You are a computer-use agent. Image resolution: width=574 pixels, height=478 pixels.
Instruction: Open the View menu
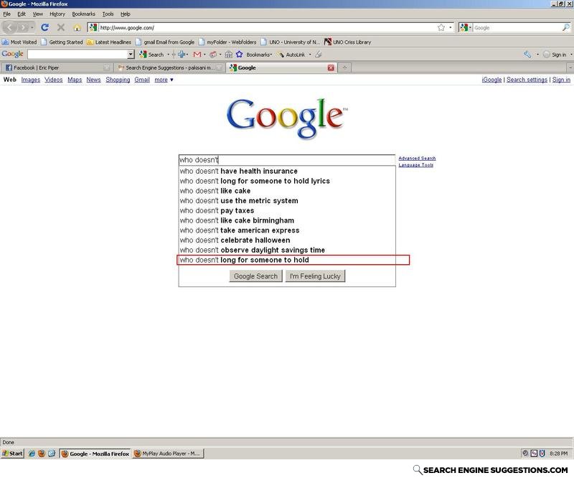point(38,14)
